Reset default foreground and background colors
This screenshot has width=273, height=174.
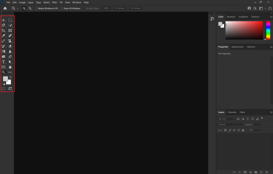4,84
